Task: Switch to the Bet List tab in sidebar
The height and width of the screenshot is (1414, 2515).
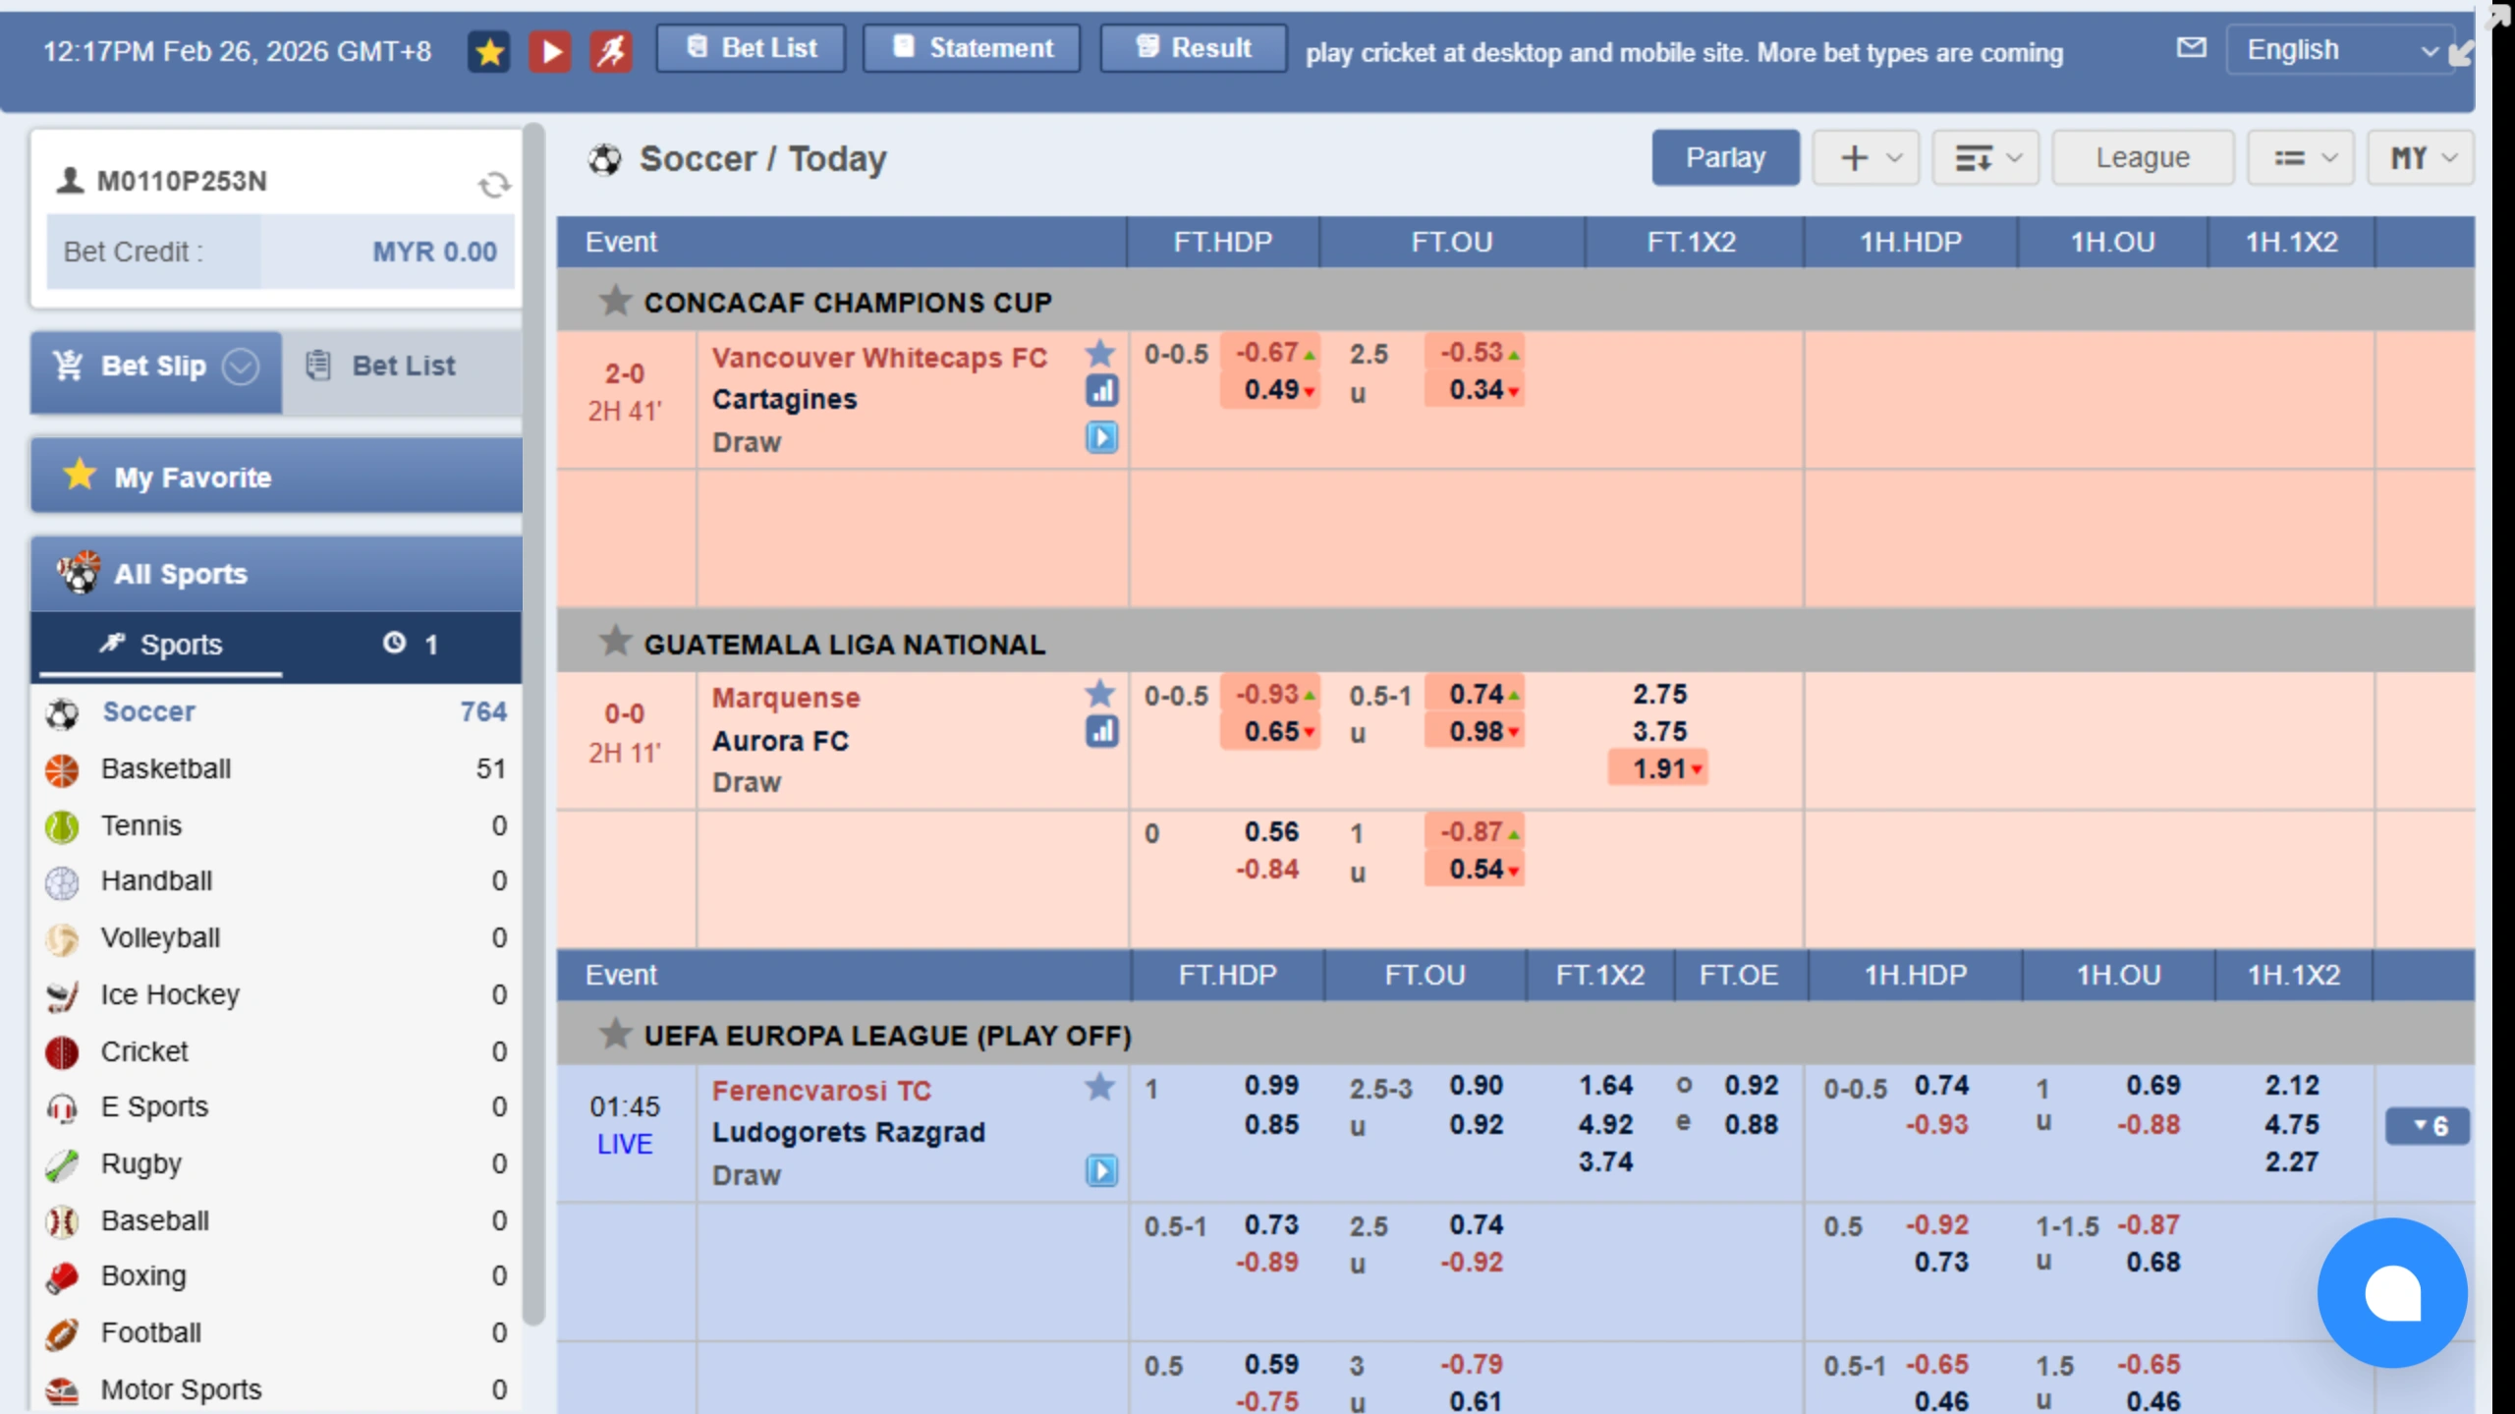Action: [403, 366]
